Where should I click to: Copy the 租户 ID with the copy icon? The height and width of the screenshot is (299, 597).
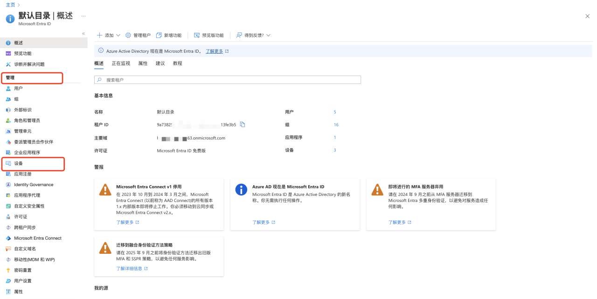243,125
